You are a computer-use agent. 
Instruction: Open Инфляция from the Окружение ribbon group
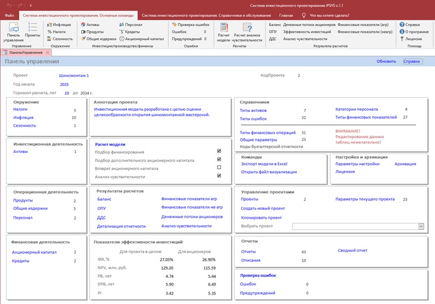coord(59,25)
